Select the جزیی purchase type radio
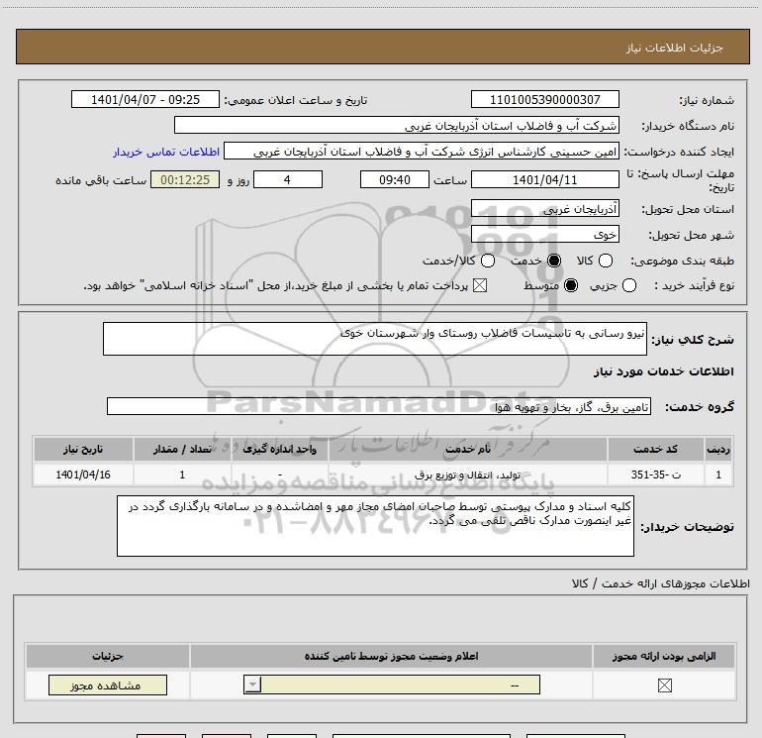 pyautogui.click(x=628, y=285)
